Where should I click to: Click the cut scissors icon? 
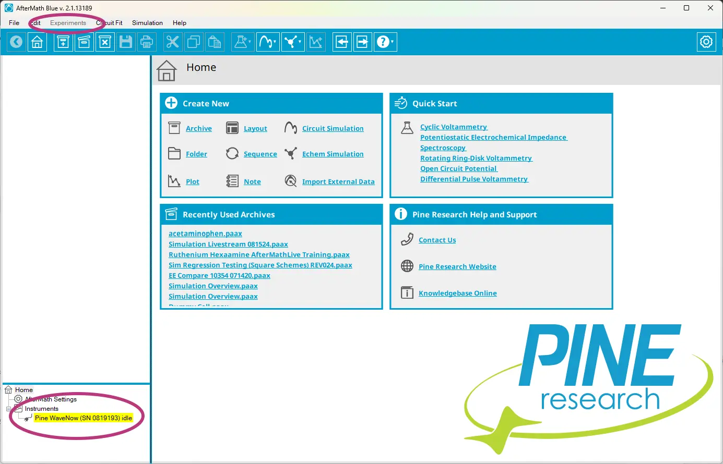coord(172,42)
